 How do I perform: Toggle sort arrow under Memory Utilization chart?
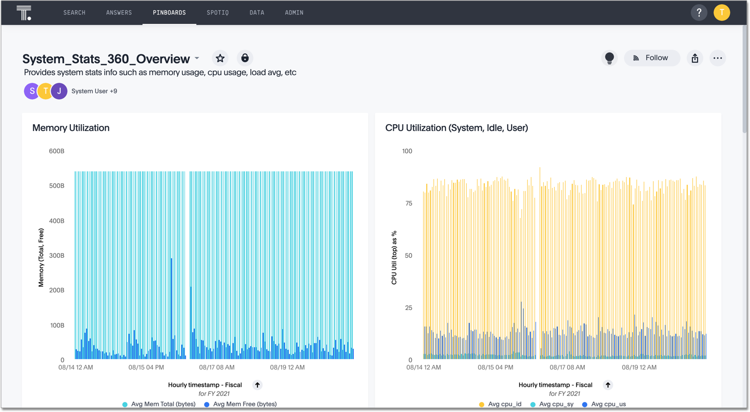(257, 385)
